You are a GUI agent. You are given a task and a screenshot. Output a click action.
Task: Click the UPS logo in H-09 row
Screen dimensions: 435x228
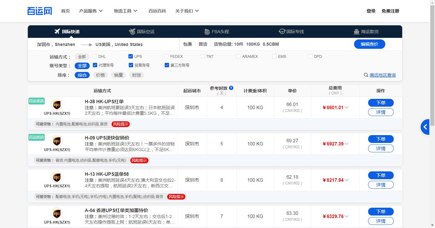point(57,141)
